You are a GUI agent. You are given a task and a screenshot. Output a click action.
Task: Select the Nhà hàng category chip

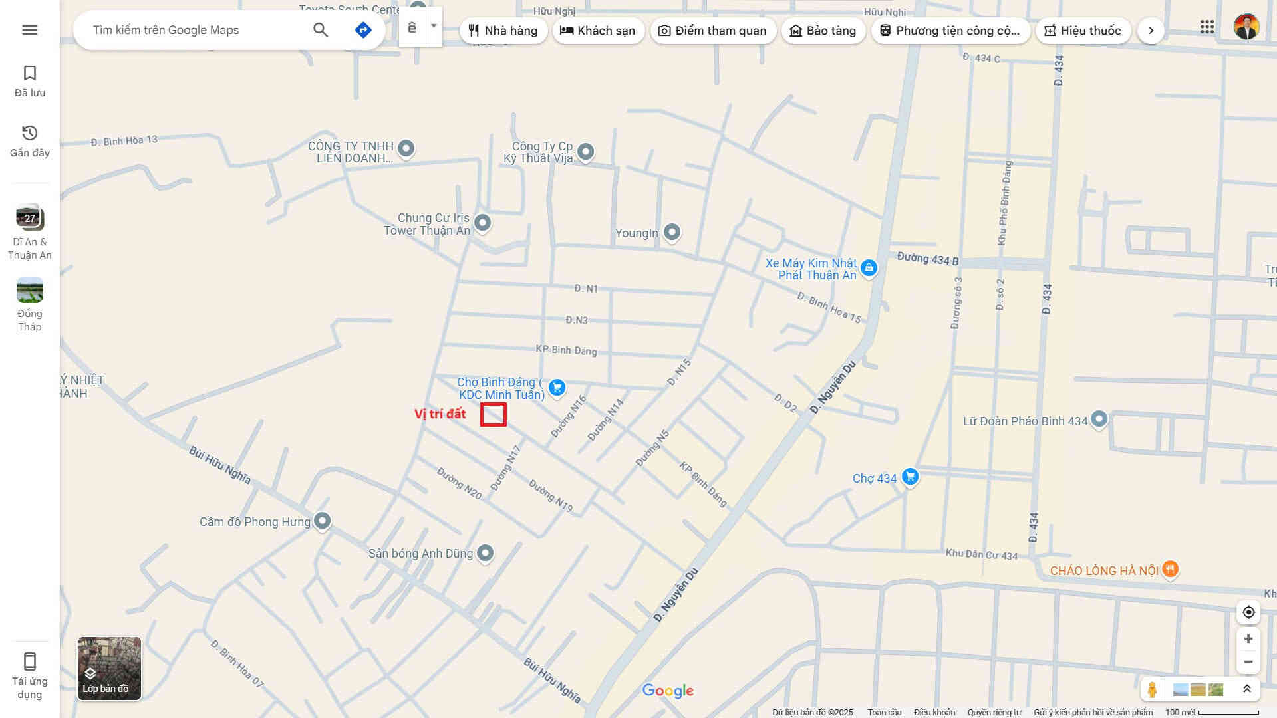pos(503,31)
